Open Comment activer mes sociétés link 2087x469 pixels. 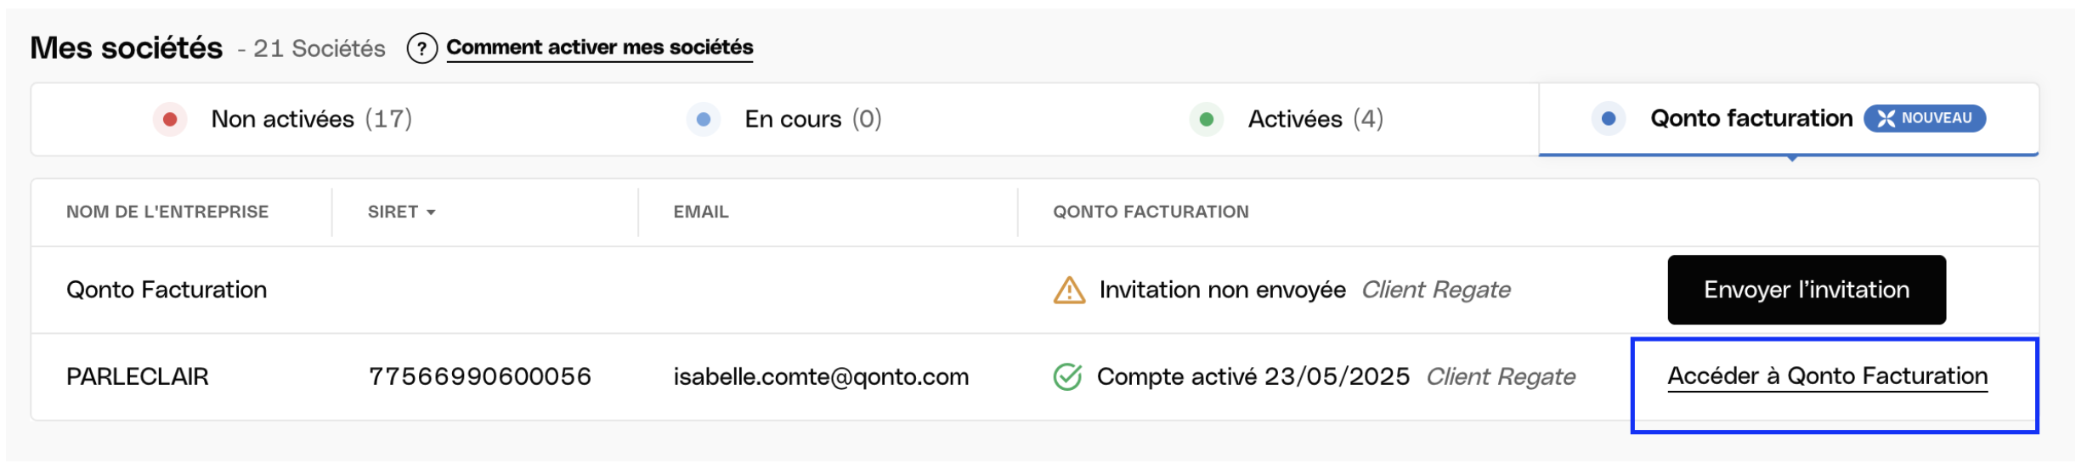click(599, 48)
